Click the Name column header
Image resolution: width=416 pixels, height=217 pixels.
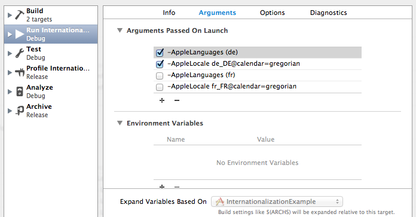pyautogui.click(x=176, y=139)
